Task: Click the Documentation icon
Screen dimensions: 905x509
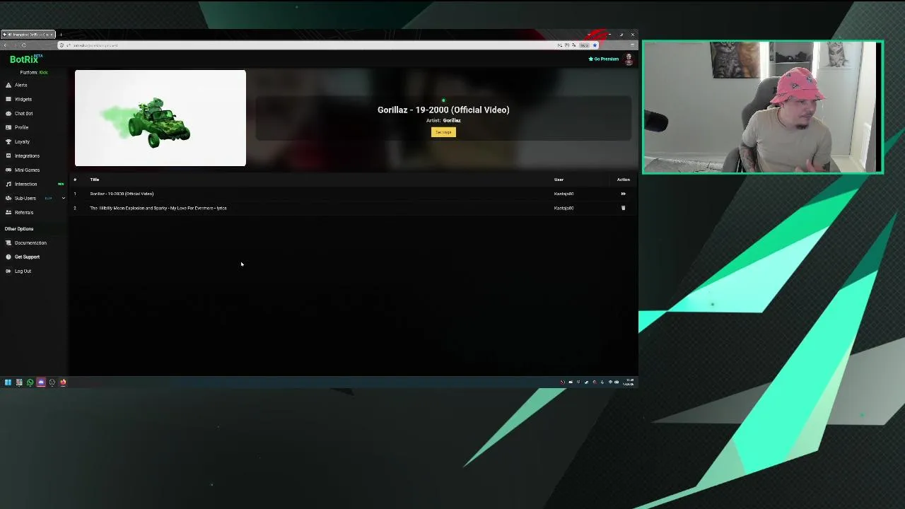Action: point(8,242)
